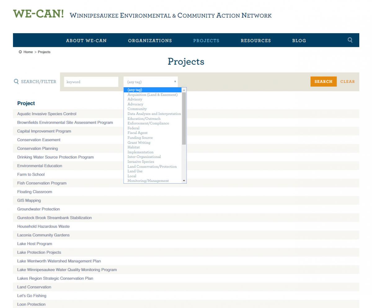The height and width of the screenshot is (308, 372).
Task: Open the BLOG menu item
Action: click(x=299, y=41)
